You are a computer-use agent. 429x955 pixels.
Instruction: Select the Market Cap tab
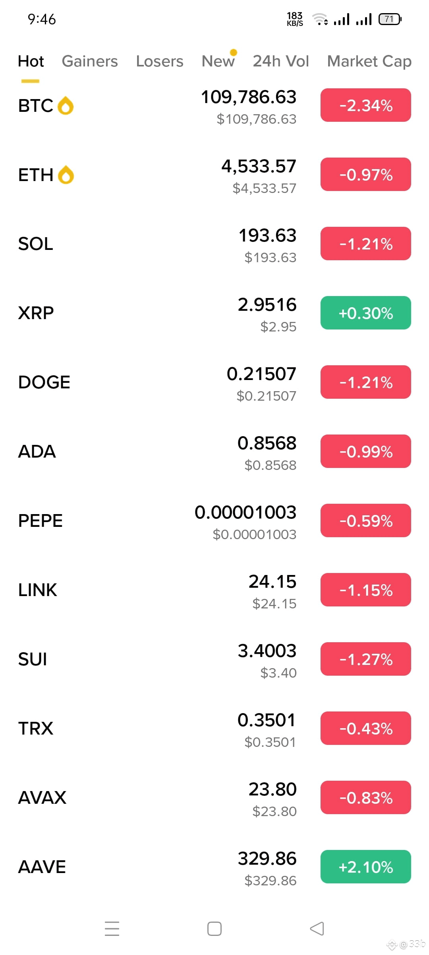369,61
